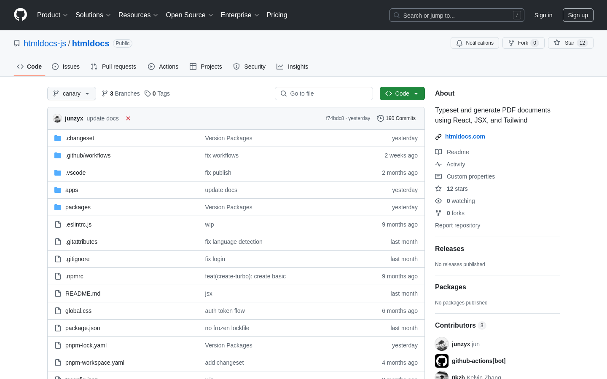Focus the Go to file input

324,93
